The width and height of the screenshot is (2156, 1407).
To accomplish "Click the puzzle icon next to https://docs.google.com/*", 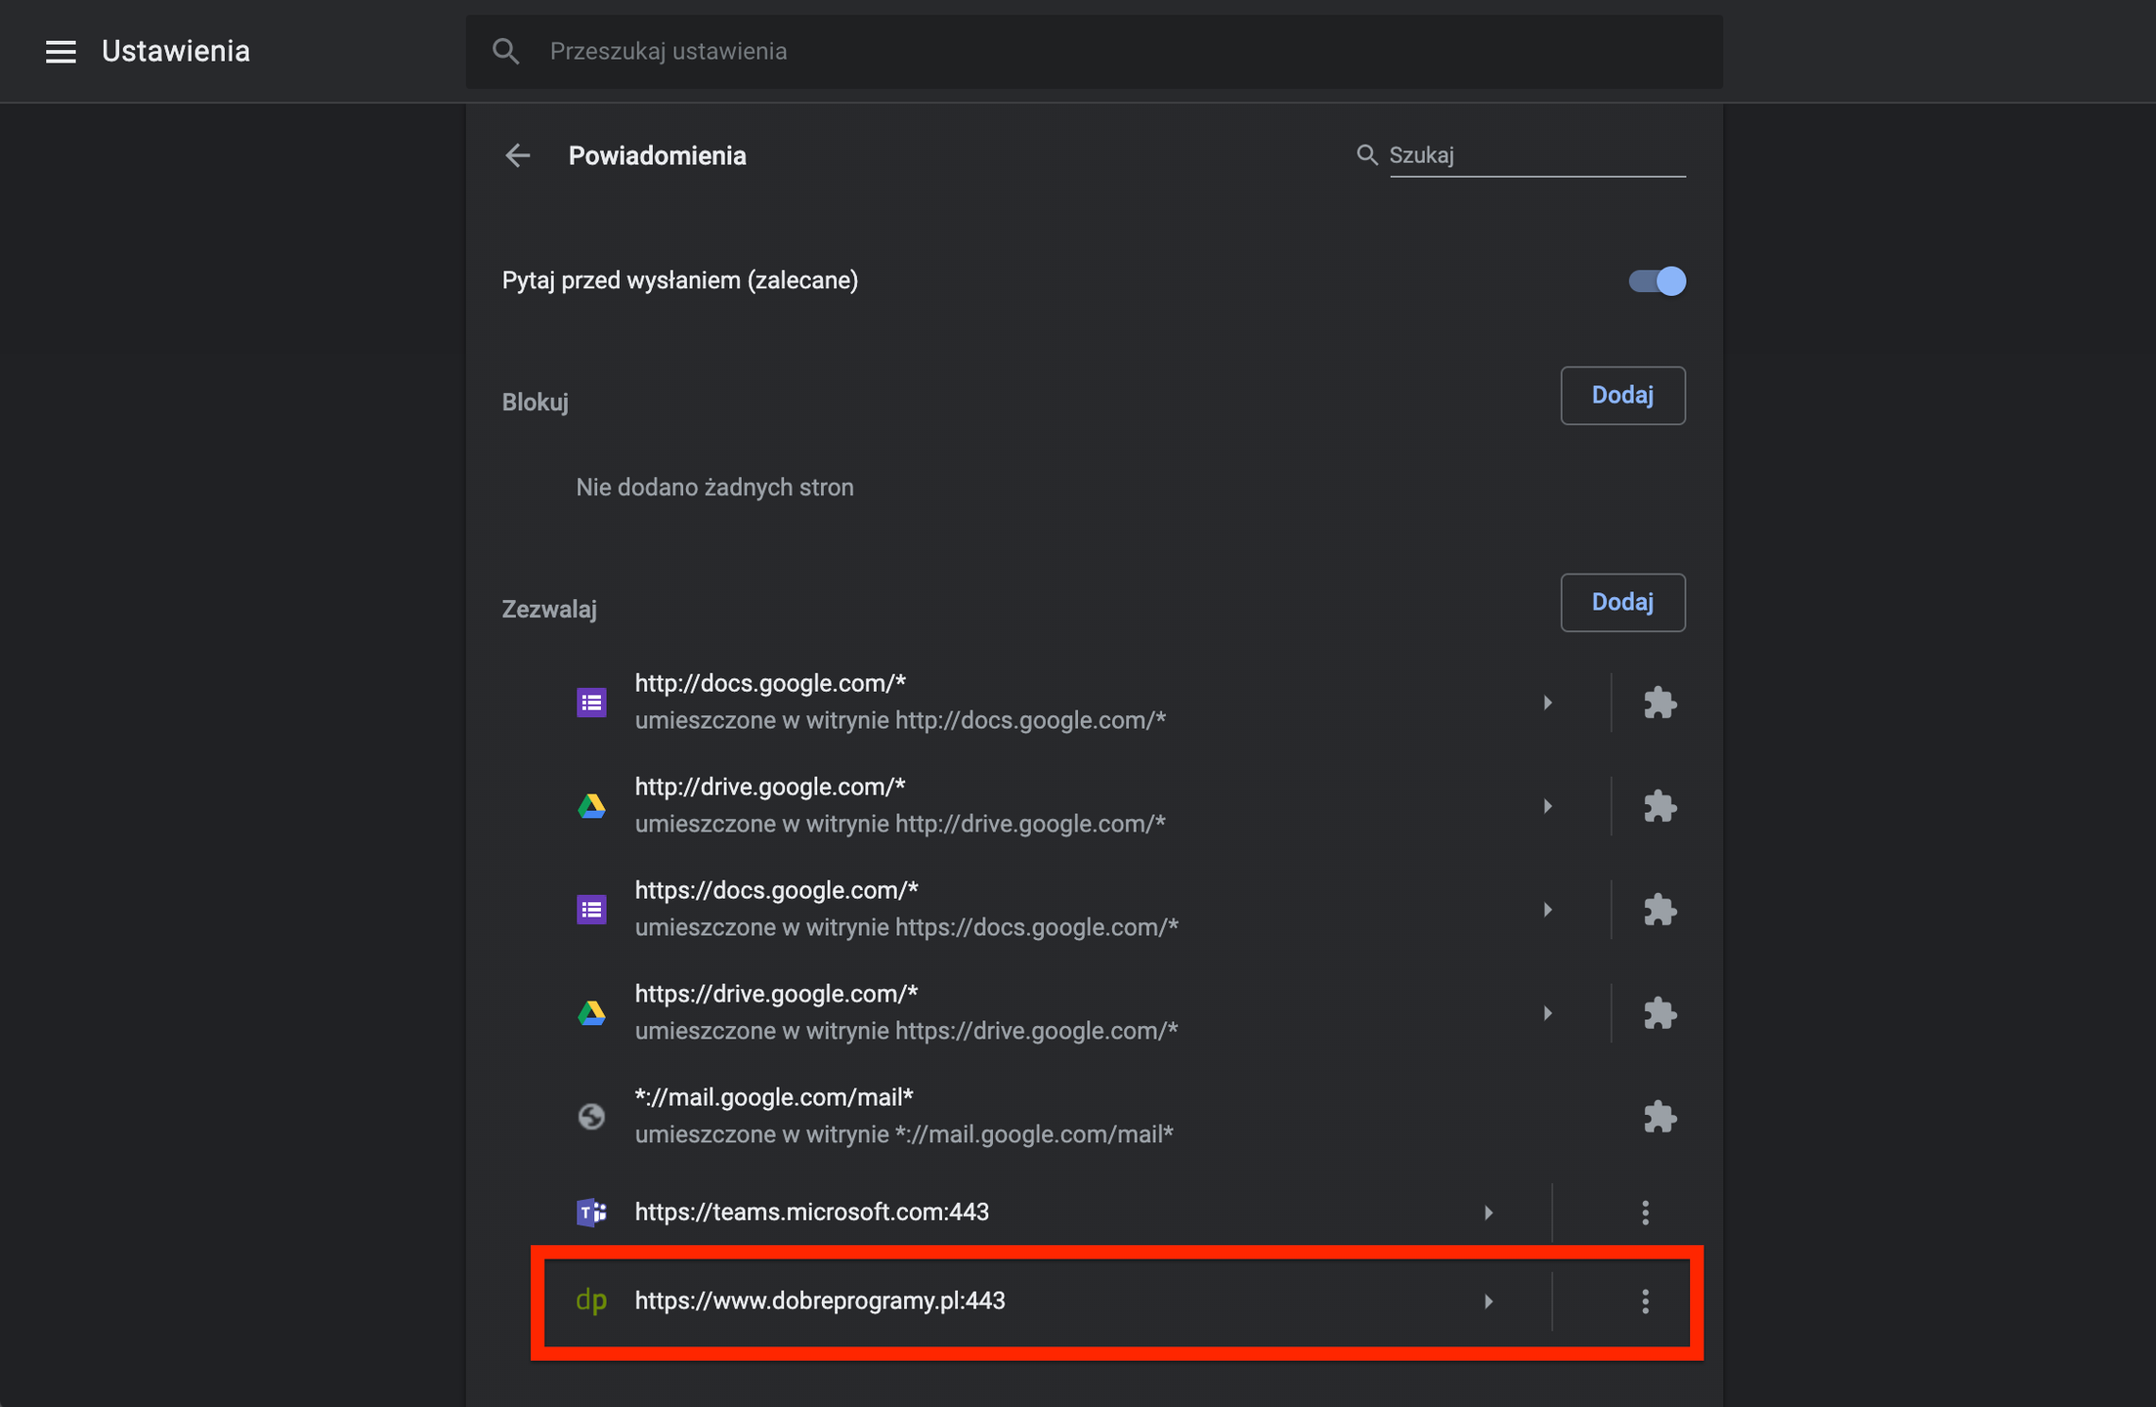I will [1661, 909].
